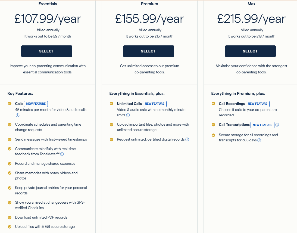297x233 pixels.
Task: Click the £155.99/year Premium price
Action: [149, 19]
